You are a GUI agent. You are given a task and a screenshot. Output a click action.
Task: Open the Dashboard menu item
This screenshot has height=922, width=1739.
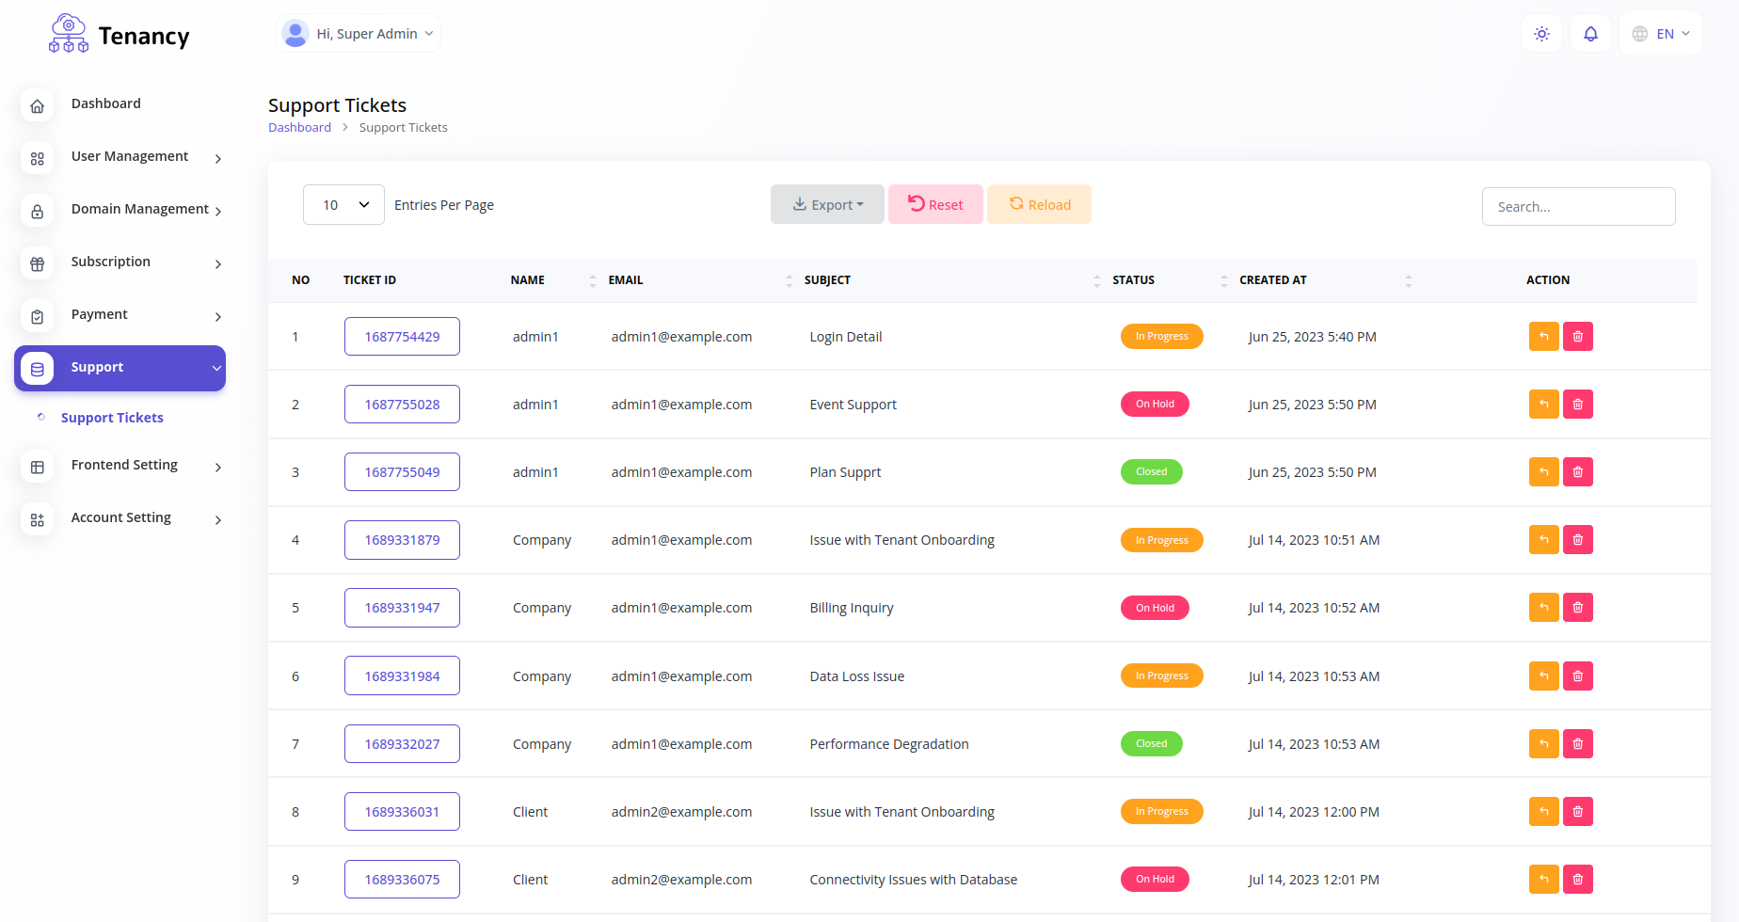106,103
